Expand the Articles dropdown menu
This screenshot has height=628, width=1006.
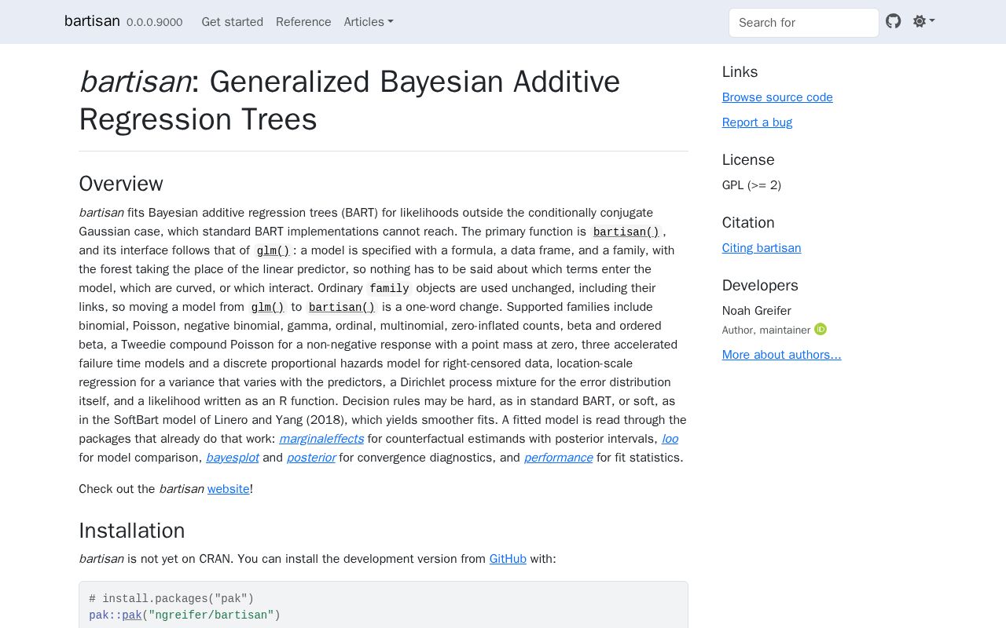[x=369, y=22]
